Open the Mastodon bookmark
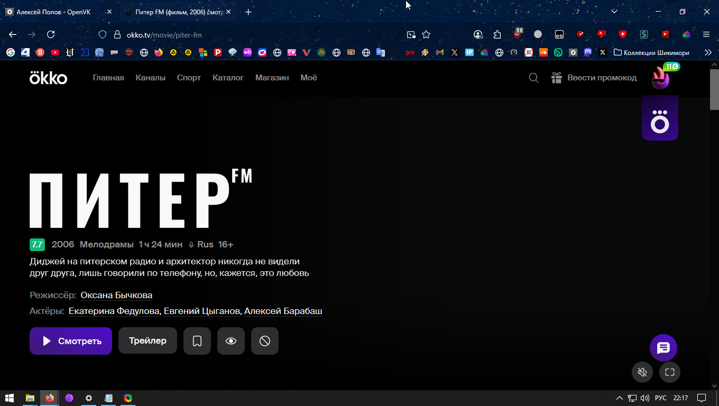 point(588,52)
